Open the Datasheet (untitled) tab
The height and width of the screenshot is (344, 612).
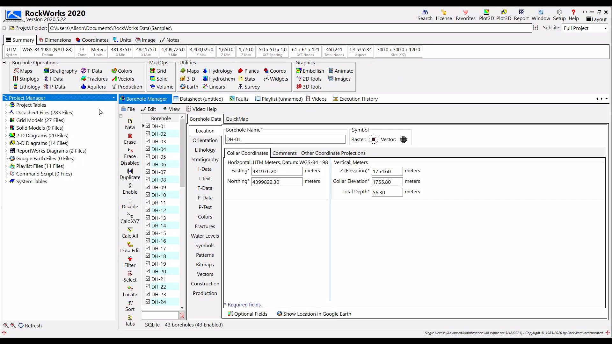[198, 99]
